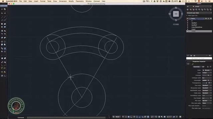Open the Layer property dropdown

point(207,73)
